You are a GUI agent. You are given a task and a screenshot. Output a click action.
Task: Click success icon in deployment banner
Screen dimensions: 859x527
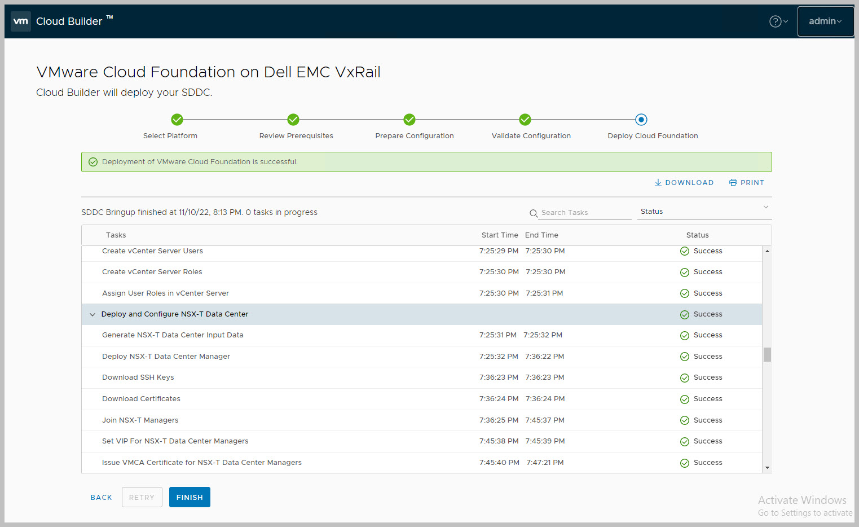[93, 162]
